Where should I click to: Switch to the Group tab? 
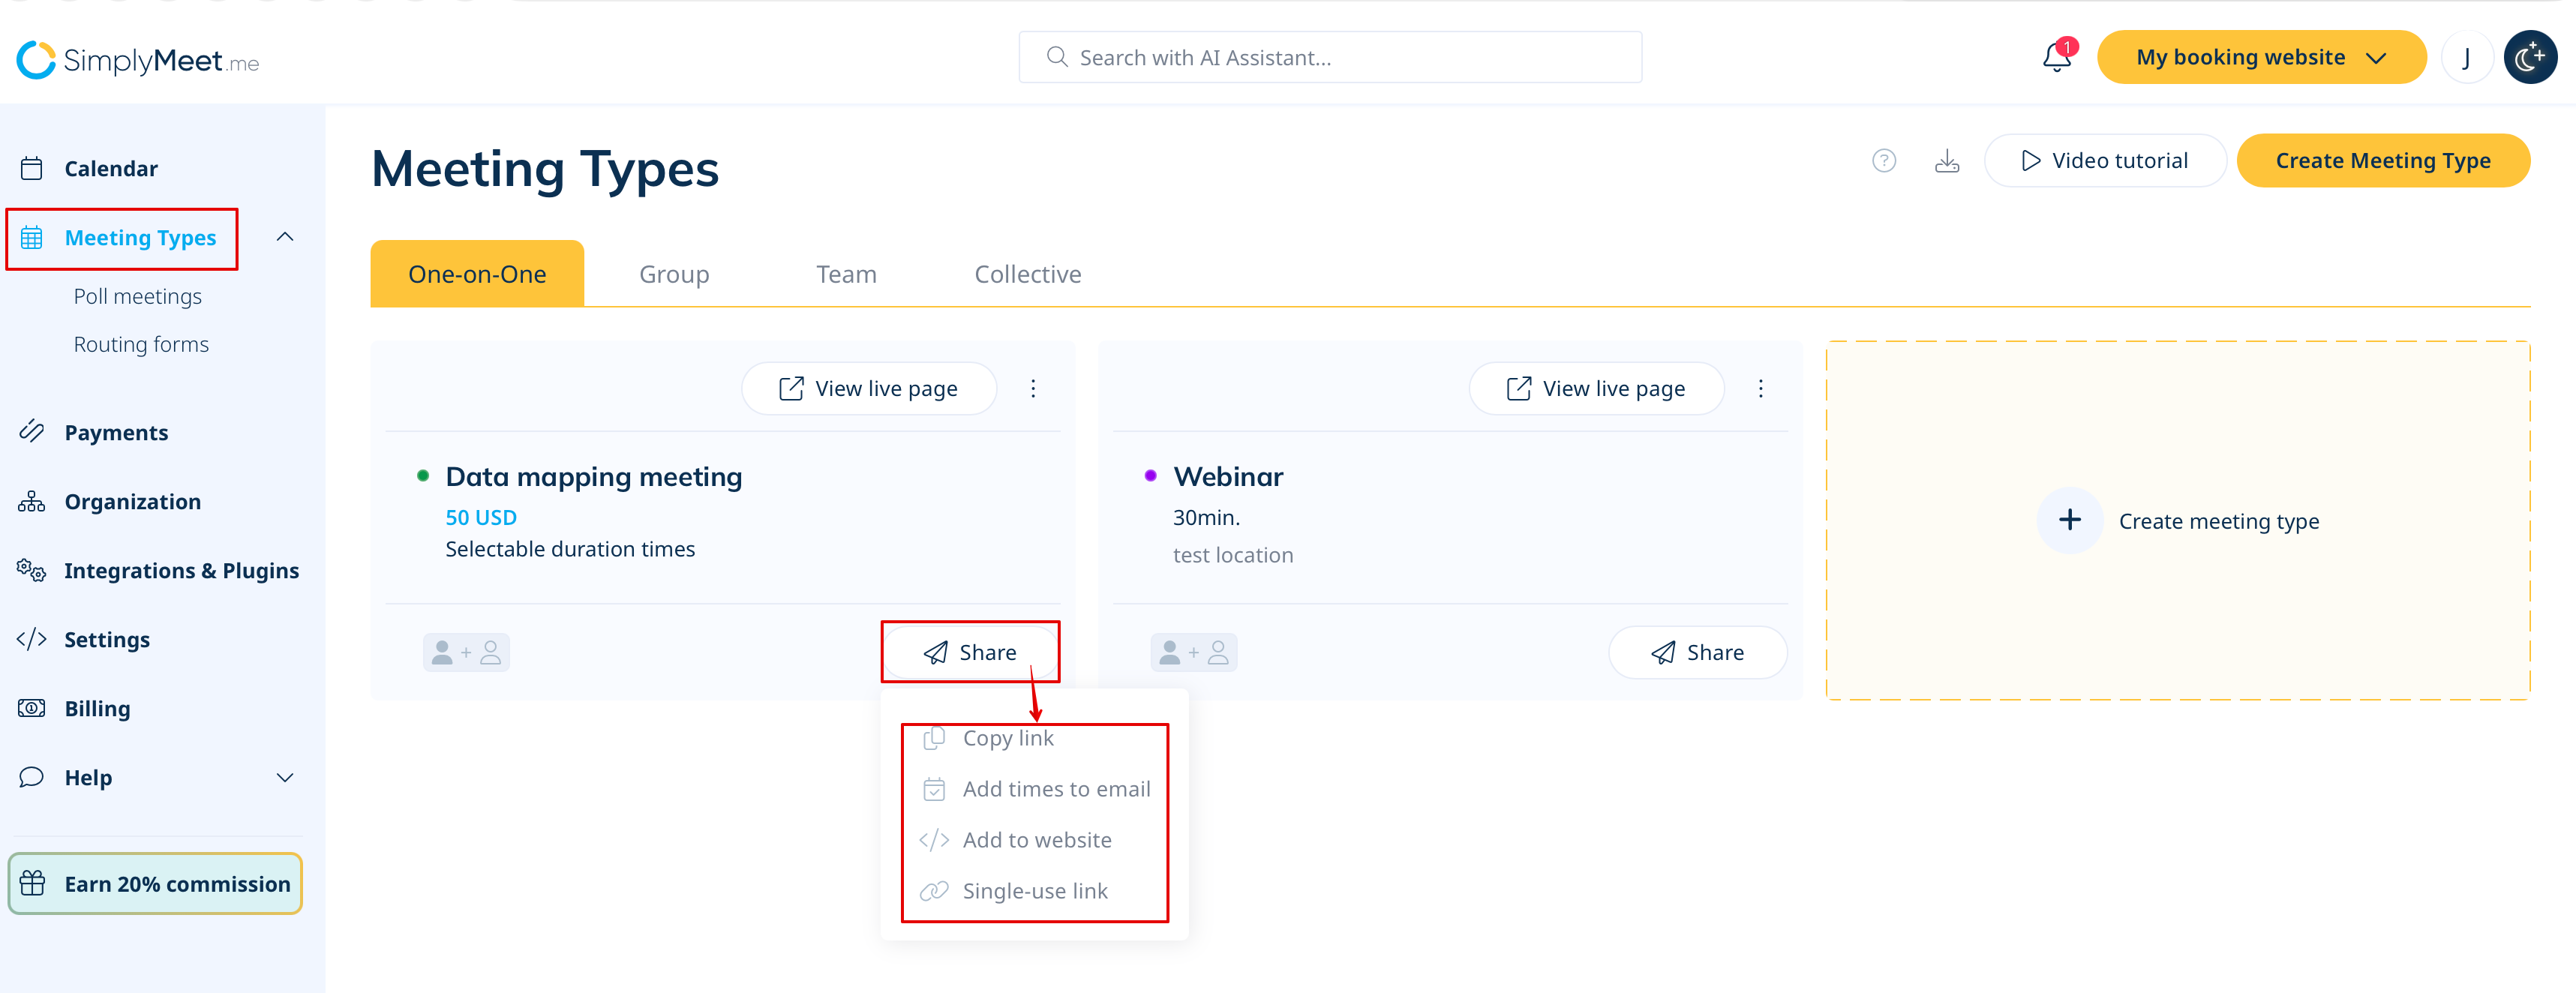point(674,275)
